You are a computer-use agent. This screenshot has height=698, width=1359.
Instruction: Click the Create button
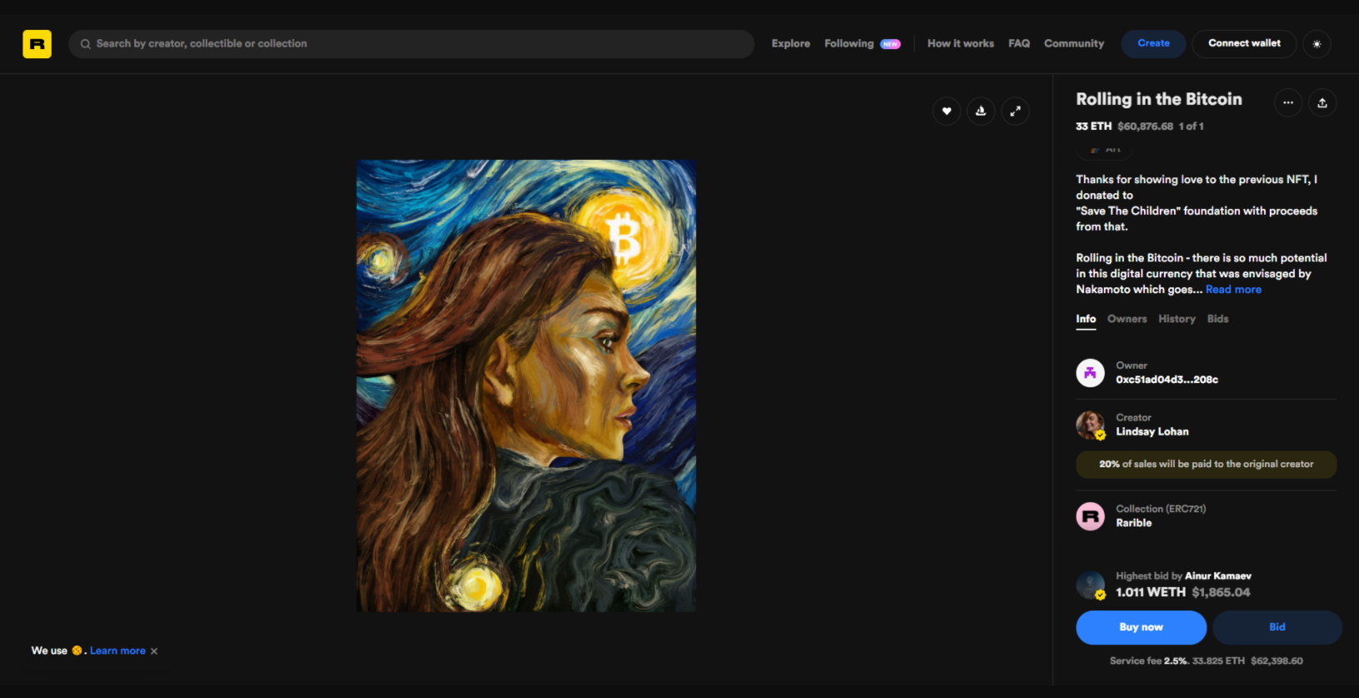[x=1153, y=43]
